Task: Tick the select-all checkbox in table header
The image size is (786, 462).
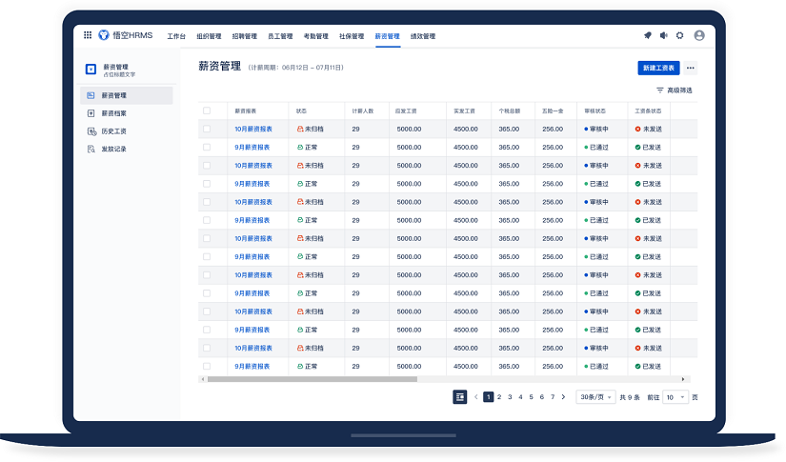Action: [207, 110]
